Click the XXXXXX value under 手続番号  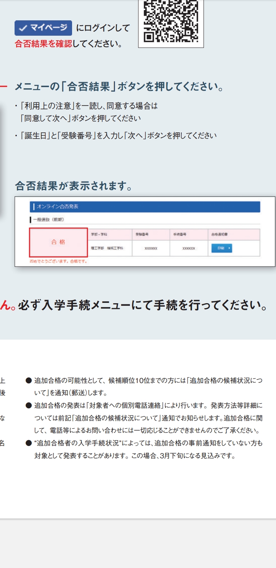click(189, 249)
